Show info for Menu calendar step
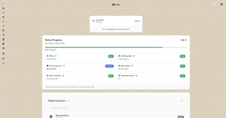The height and width of the screenshot is (118, 226). coord(63,75)
